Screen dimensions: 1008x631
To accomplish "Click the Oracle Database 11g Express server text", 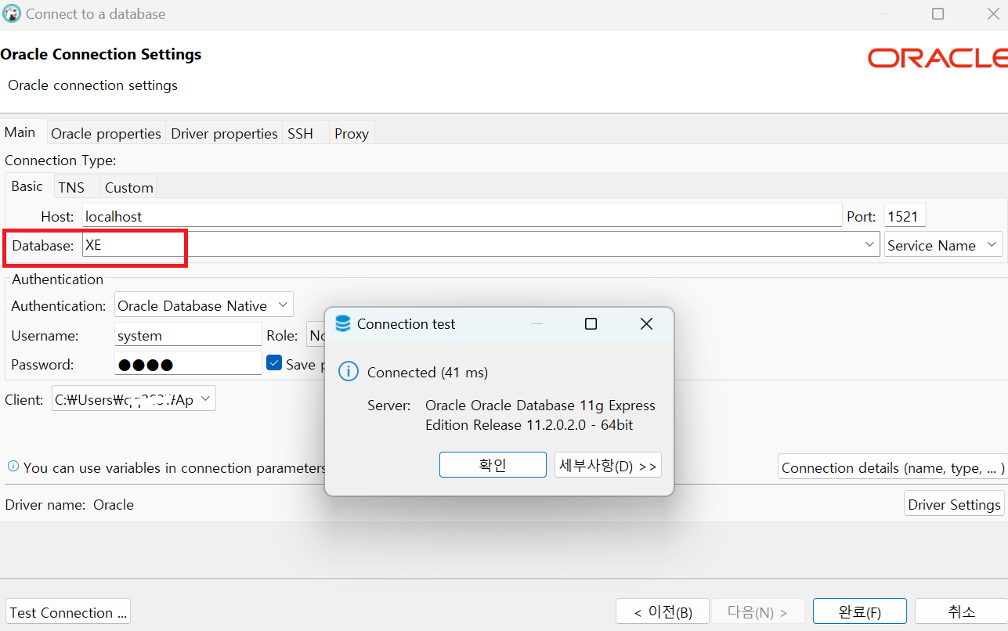I will point(540,415).
